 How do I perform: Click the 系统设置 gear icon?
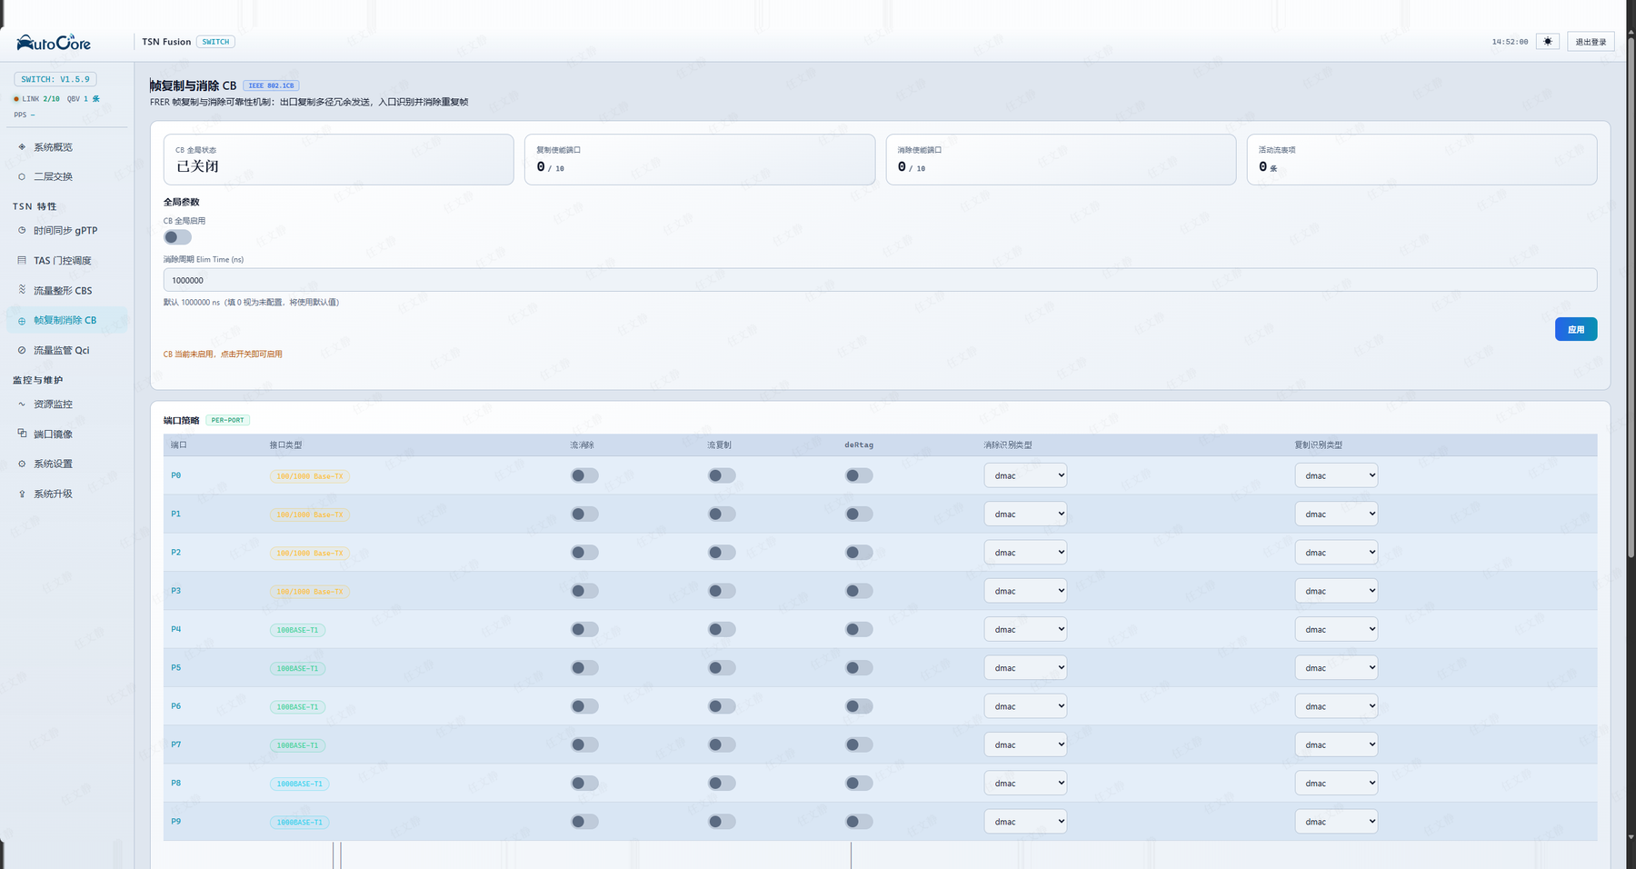click(x=22, y=464)
